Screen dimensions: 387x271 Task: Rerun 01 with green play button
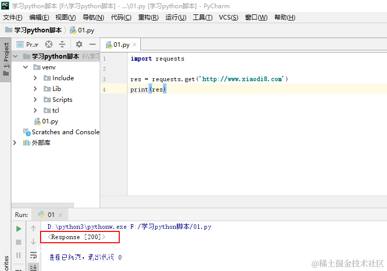[19, 229]
